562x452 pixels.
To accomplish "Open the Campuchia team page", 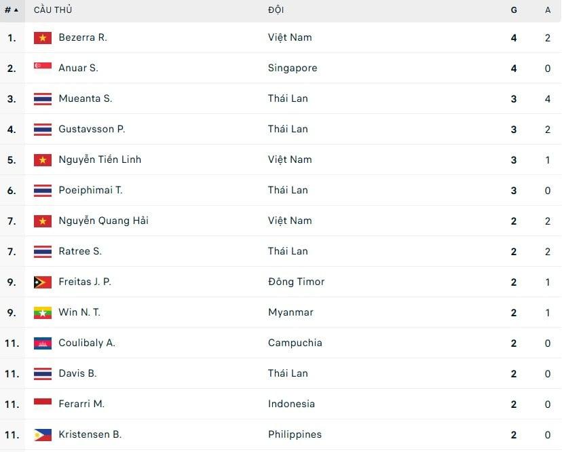I will click(295, 343).
